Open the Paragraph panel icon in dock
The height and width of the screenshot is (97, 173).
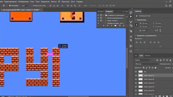click(x=131, y=40)
